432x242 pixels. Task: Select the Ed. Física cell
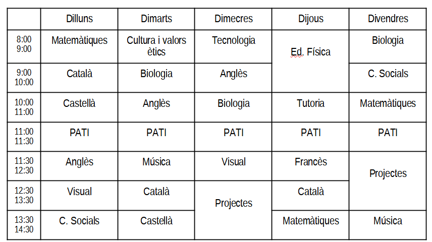[x=310, y=52]
